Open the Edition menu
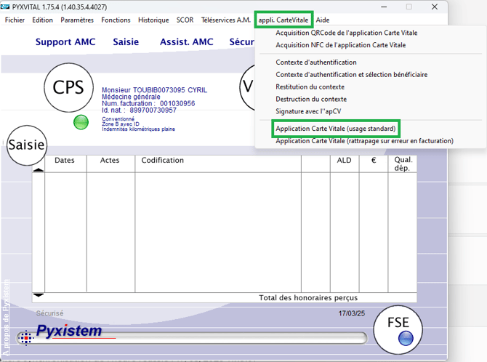This screenshot has height=362, width=487. [x=43, y=20]
